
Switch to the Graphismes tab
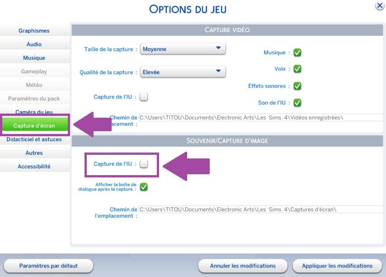34,31
